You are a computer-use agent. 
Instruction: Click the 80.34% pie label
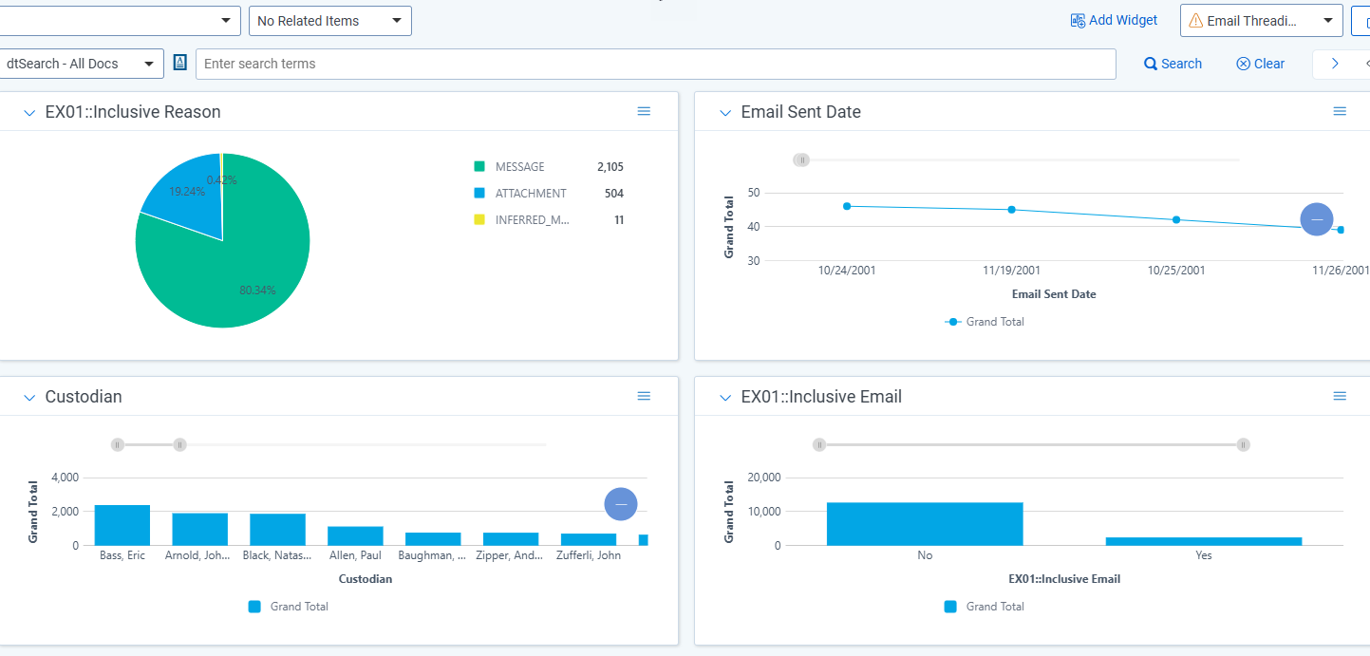(257, 291)
